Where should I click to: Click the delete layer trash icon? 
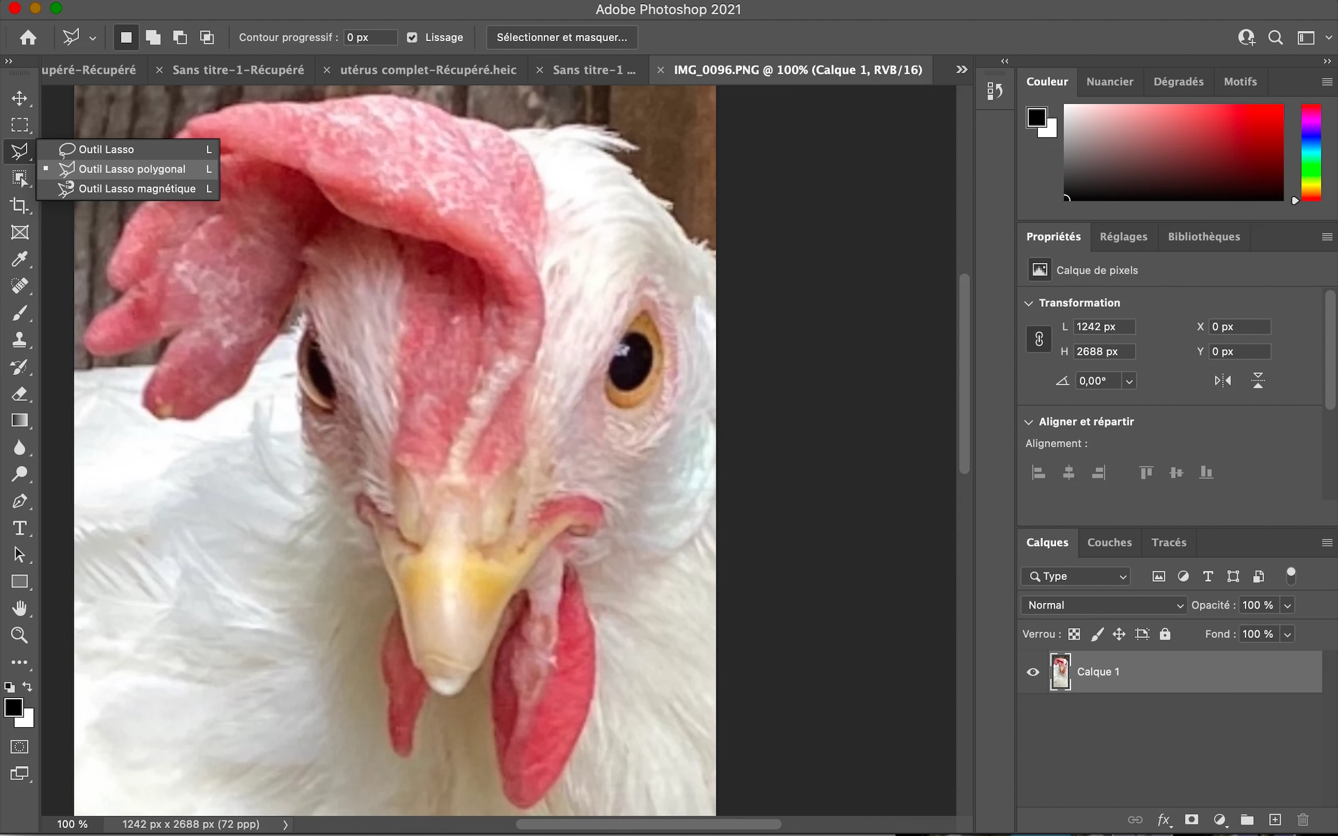click(x=1303, y=819)
